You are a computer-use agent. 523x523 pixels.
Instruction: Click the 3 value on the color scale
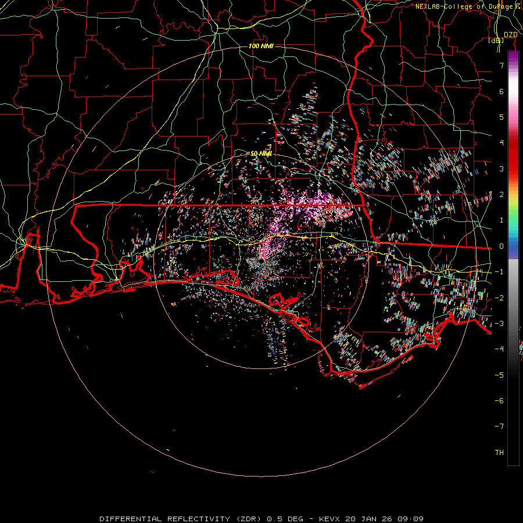tap(501, 169)
